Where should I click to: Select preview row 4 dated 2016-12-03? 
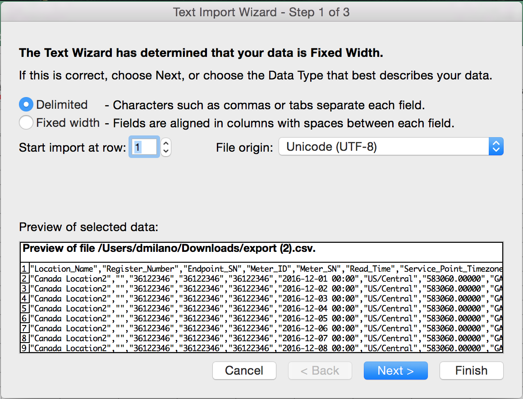coord(261,298)
